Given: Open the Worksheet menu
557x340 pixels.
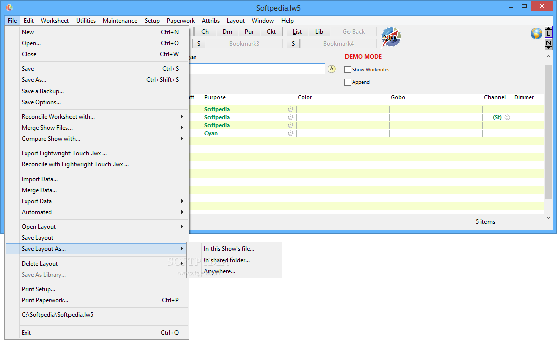Looking at the screenshot, I should point(55,20).
